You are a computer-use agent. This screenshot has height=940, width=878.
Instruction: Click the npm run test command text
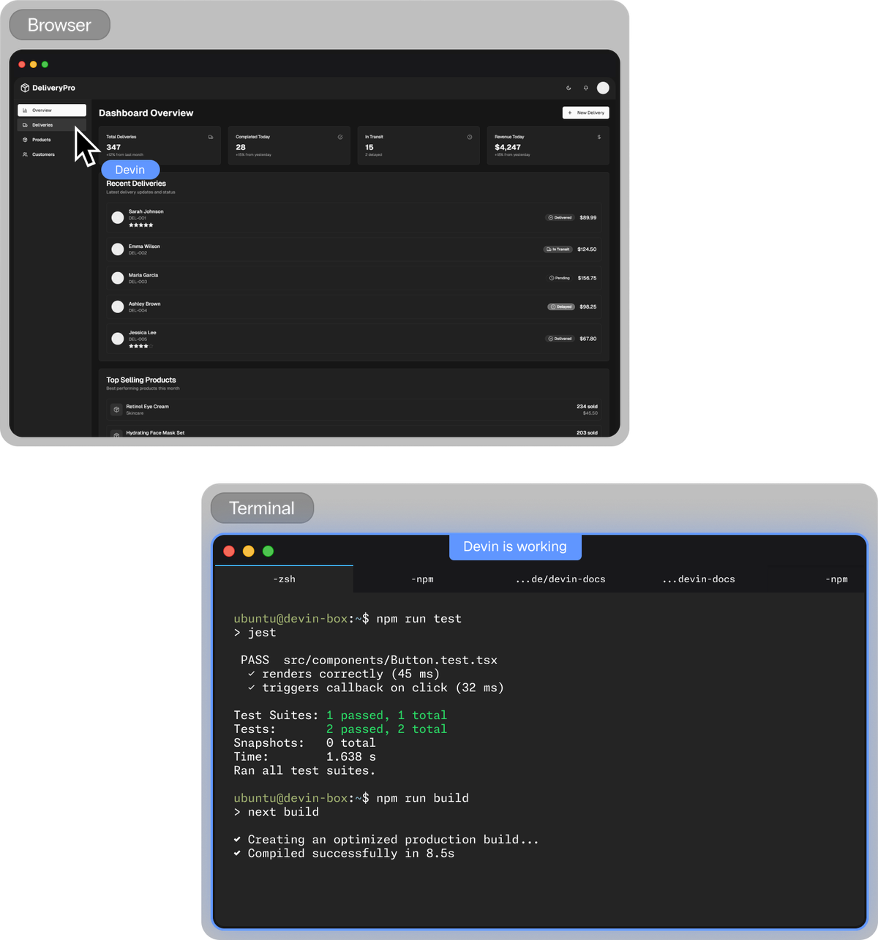(x=419, y=619)
